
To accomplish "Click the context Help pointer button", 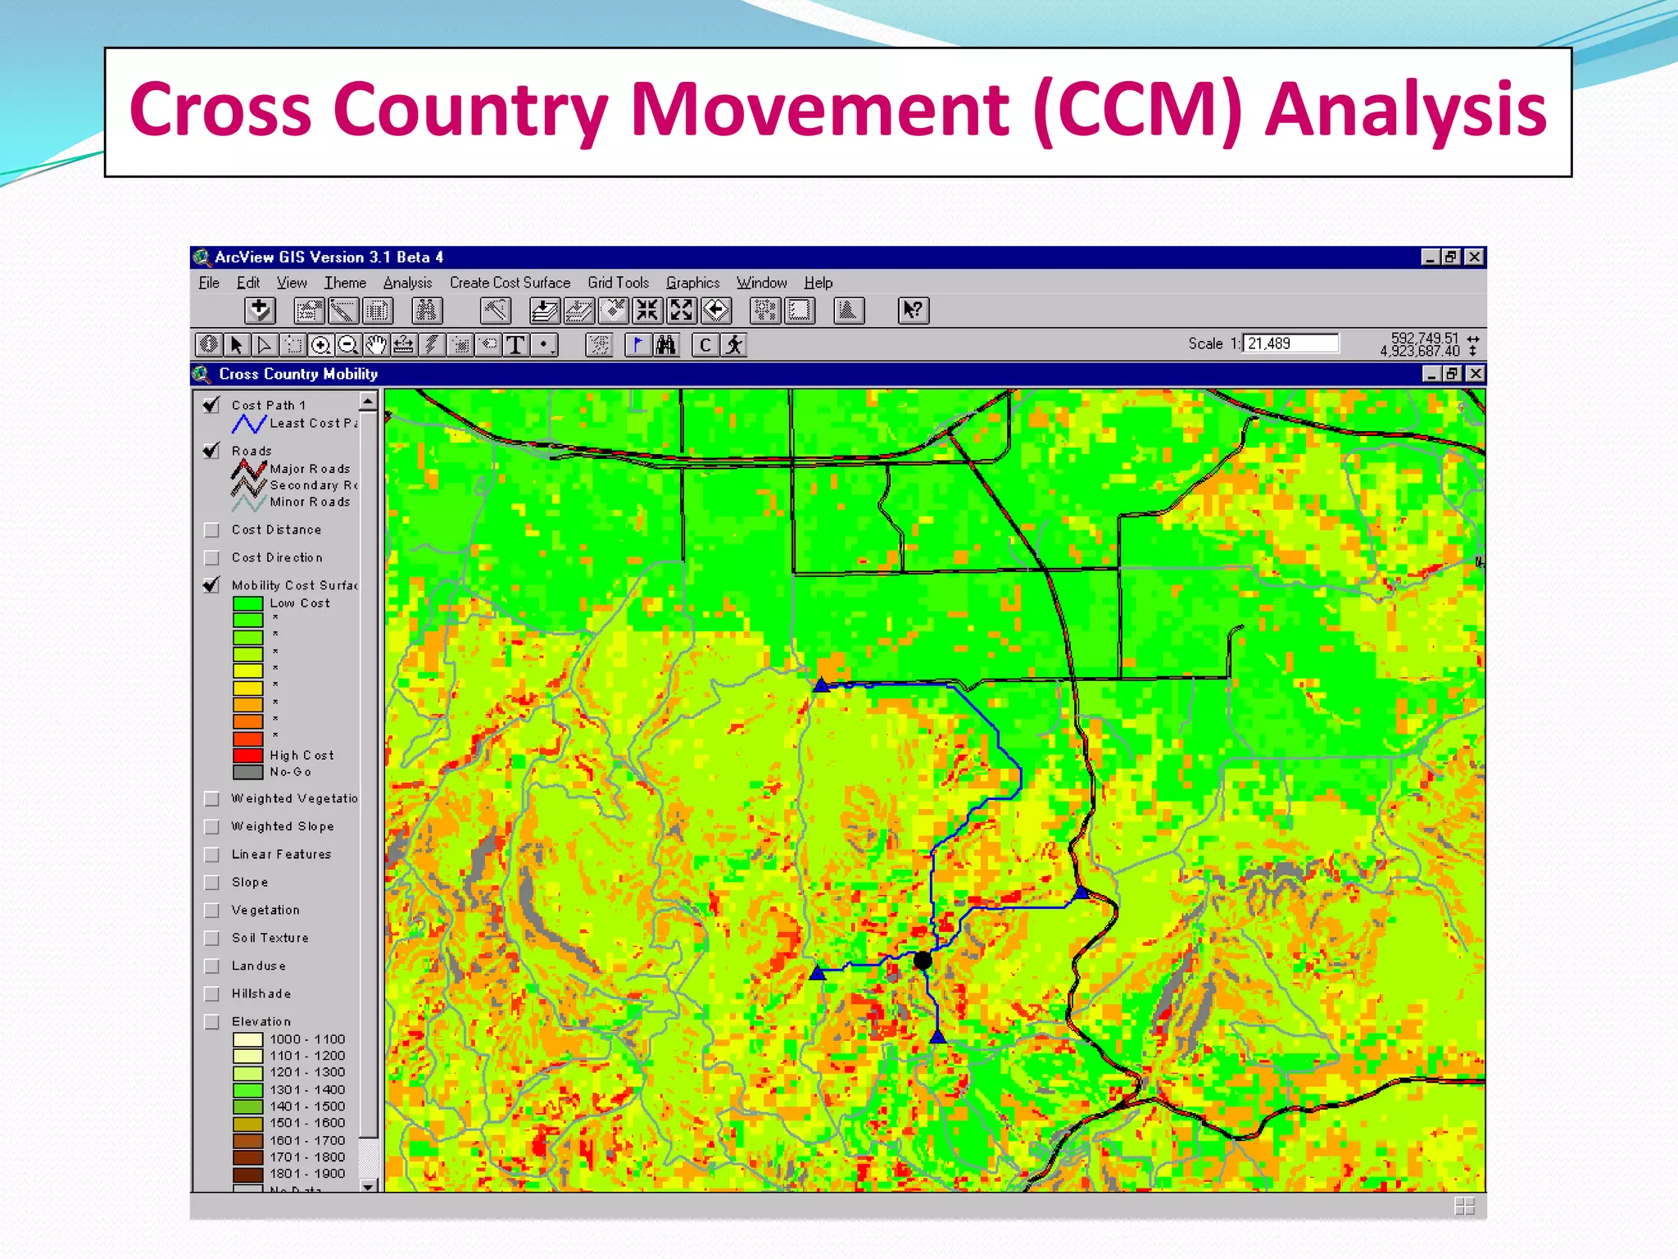I will coord(913,311).
